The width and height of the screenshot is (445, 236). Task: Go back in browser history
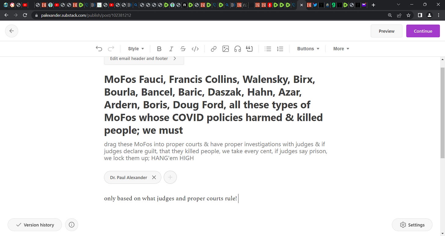coord(6,15)
